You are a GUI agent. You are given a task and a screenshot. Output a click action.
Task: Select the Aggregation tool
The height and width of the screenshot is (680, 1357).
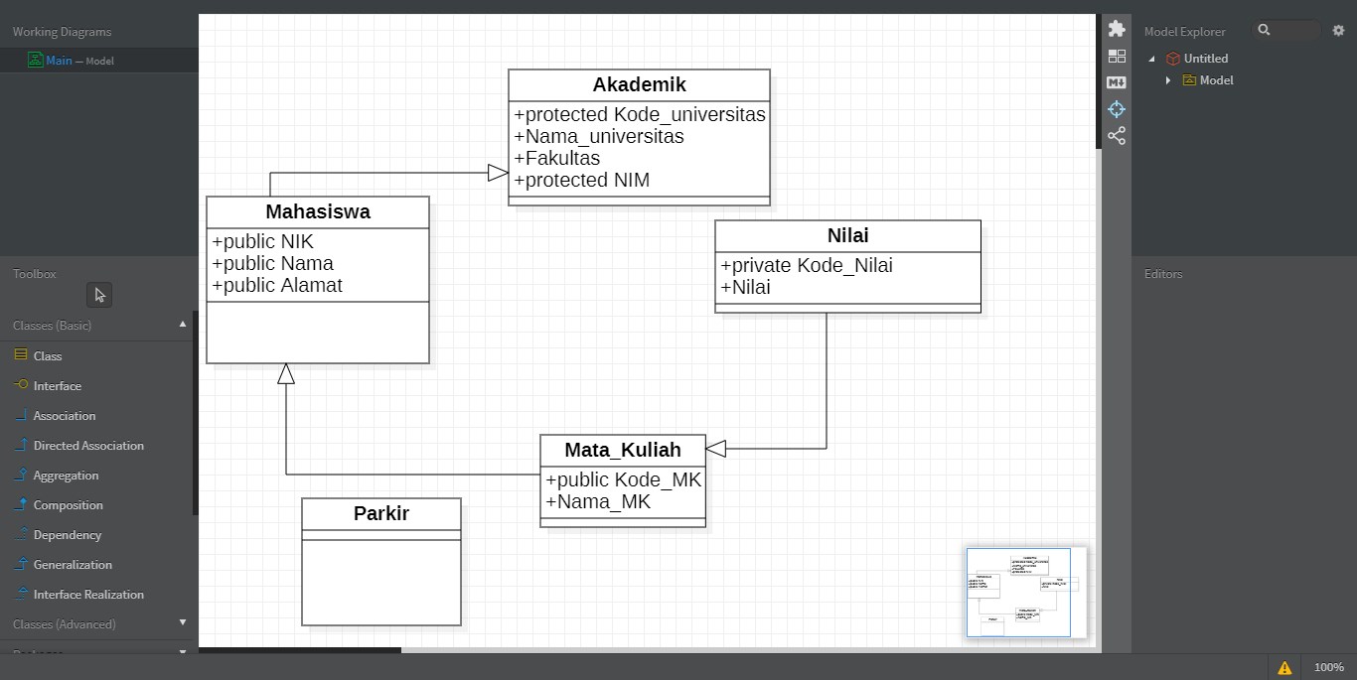click(x=64, y=475)
